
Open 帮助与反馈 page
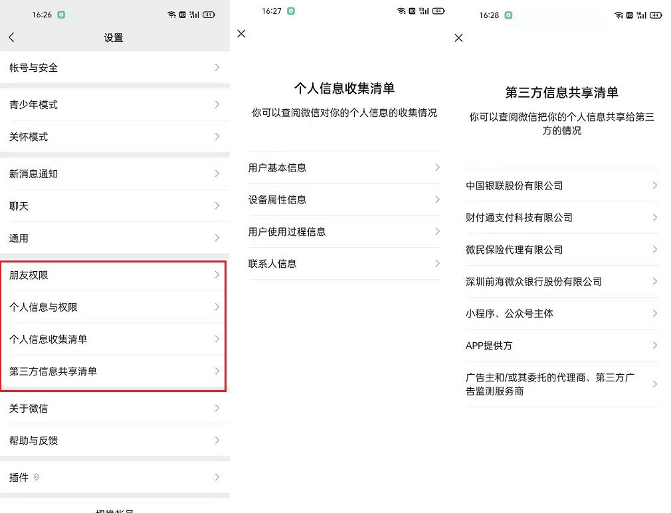tap(115, 441)
